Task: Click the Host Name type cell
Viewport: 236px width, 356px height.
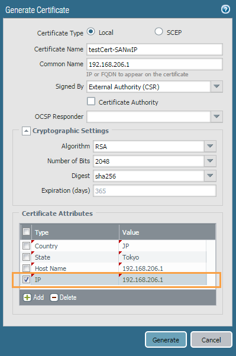Action: click(75, 268)
